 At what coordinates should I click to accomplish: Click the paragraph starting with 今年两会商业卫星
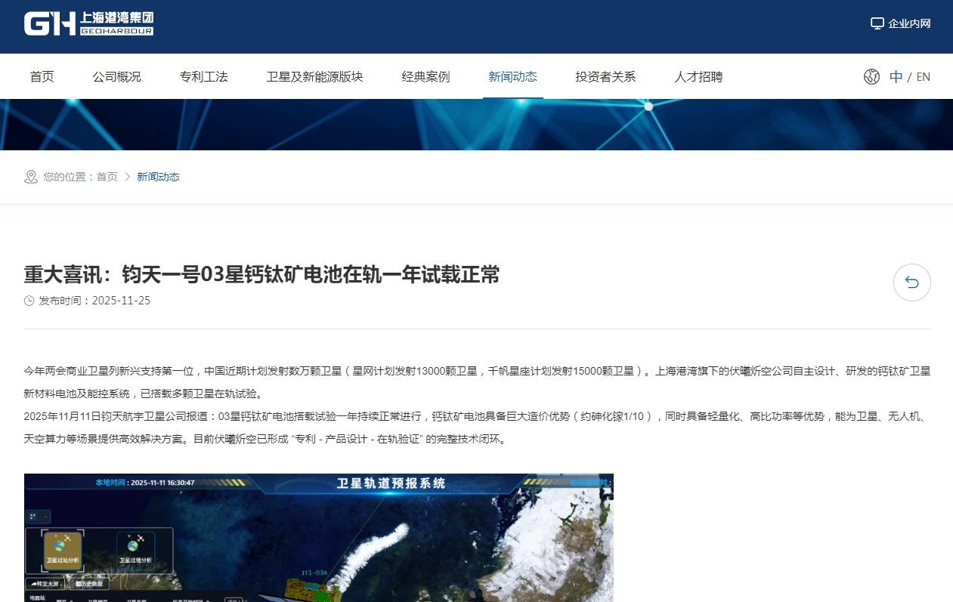(478, 382)
